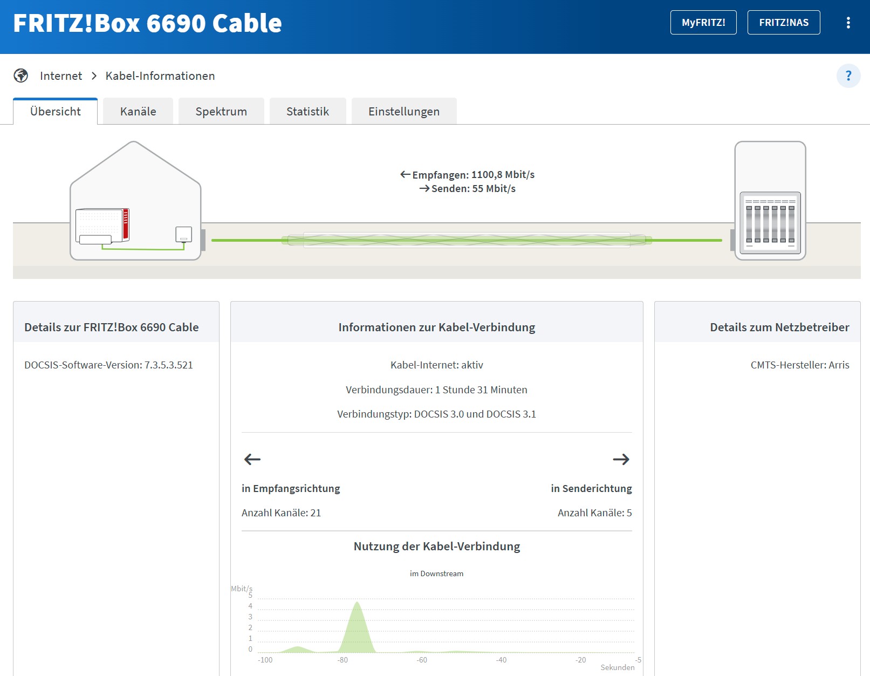Open FRITZ!NAS from the header
The width and height of the screenshot is (870, 676).
click(783, 23)
